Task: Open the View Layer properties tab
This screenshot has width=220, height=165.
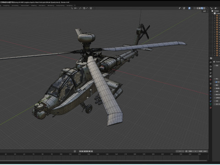Action: (x=210, y=73)
